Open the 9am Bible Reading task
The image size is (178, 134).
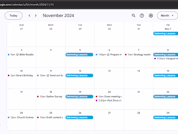pyautogui.click(x=21, y=55)
